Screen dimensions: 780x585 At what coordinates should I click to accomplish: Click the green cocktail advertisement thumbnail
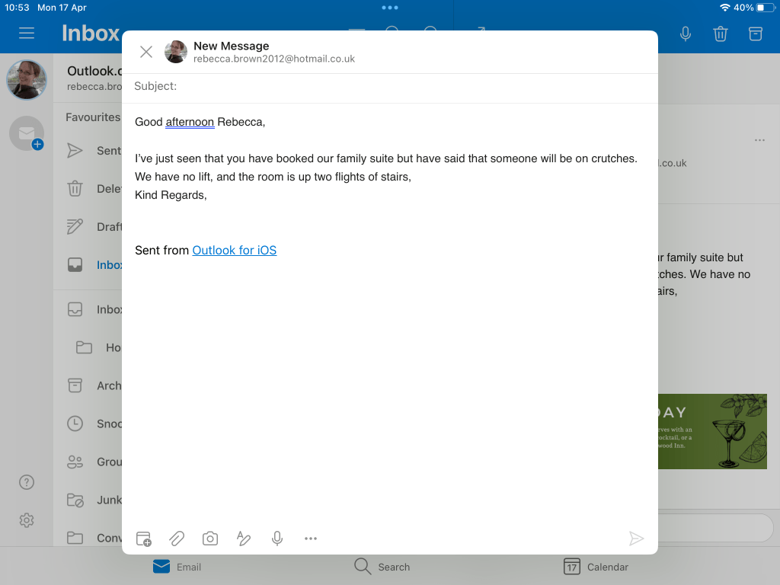pyautogui.click(x=712, y=431)
